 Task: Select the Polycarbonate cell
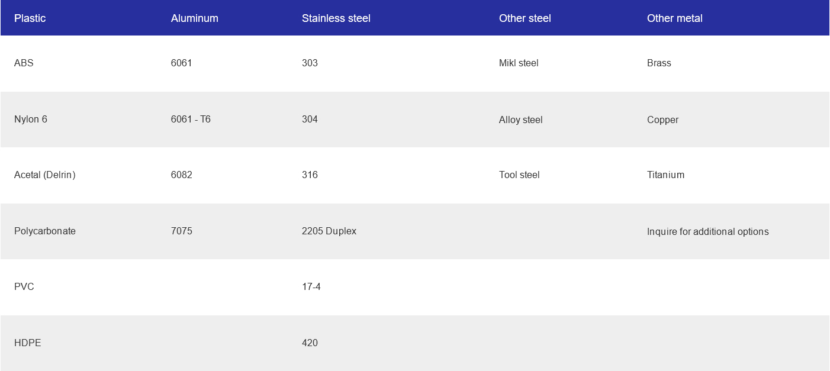45,231
